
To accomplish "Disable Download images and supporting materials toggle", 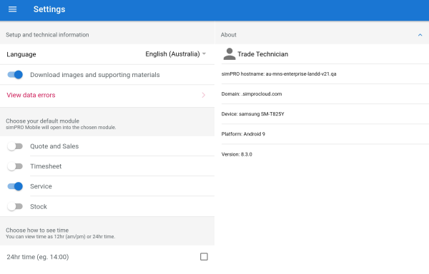I will (x=15, y=74).
